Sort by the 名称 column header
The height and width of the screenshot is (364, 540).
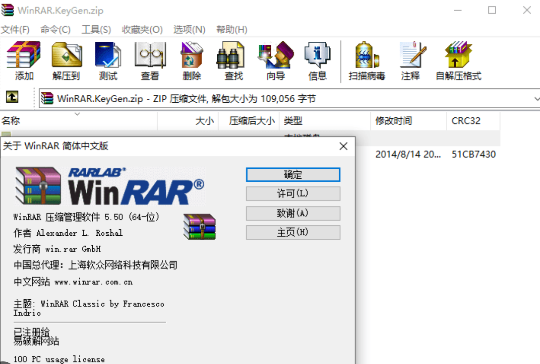[78, 121]
